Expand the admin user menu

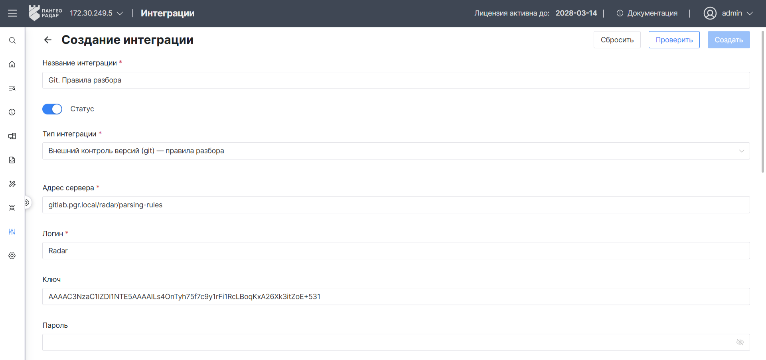(728, 13)
